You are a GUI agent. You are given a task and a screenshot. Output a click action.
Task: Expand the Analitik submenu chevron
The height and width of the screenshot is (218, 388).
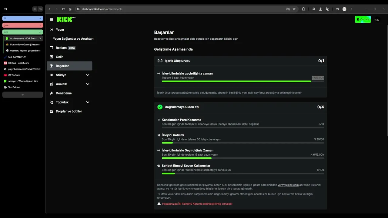pyautogui.click(x=88, y=84)
